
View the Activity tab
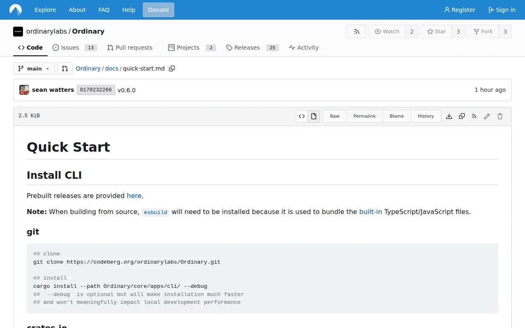pyautogui.click(x=304, y=48)
